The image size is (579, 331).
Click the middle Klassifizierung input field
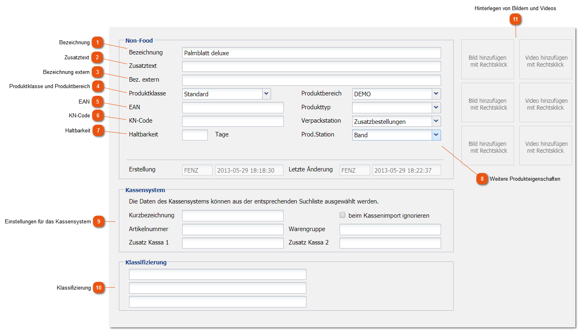tap(217, 288)
